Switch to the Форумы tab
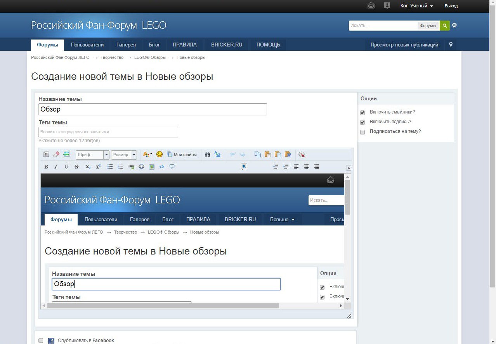Viewport: 496px width, 344px height. pyautogui.click(x=48, y=45)
